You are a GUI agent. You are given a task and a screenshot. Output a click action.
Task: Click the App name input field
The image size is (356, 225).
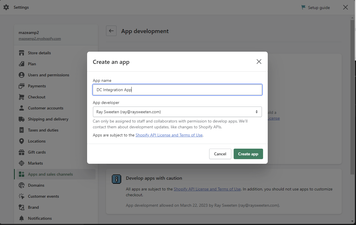click(x=177, y=90)
